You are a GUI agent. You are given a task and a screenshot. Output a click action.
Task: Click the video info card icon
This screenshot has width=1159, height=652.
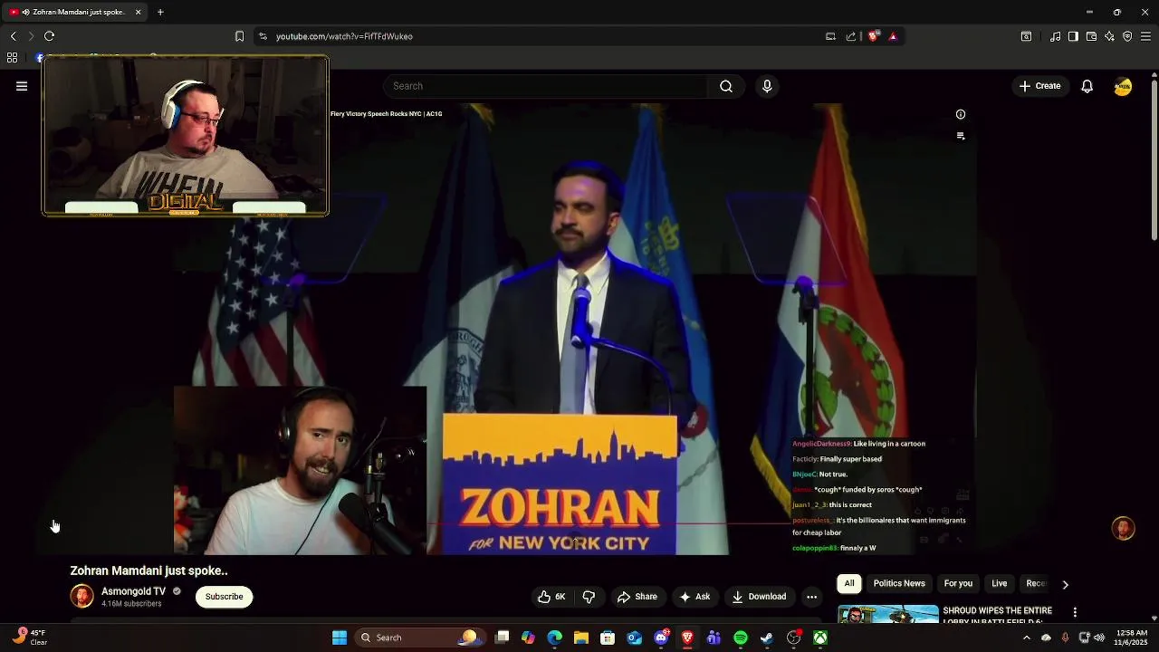tap(961, 114)
